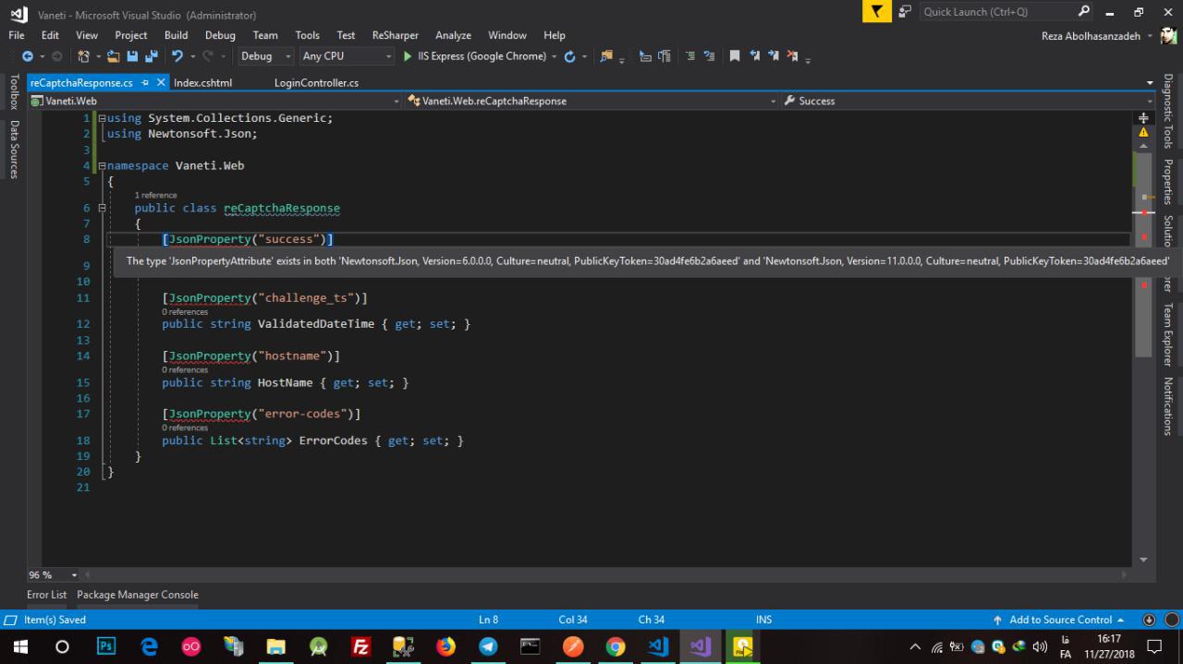Image resolution: width=1183 pixels, height=664 pixels.
Task: Collapse the reCaptchaResponse class outline
Action: pyautogui.click(x=102, y=209)
